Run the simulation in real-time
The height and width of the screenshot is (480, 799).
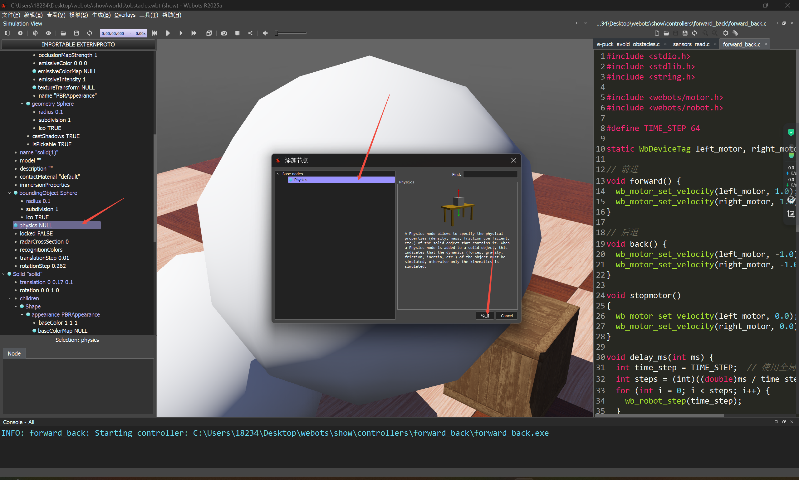pos(181,33)
